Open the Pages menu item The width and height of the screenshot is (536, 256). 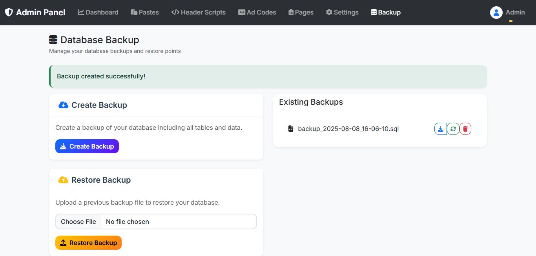click(x=301, y=13)
